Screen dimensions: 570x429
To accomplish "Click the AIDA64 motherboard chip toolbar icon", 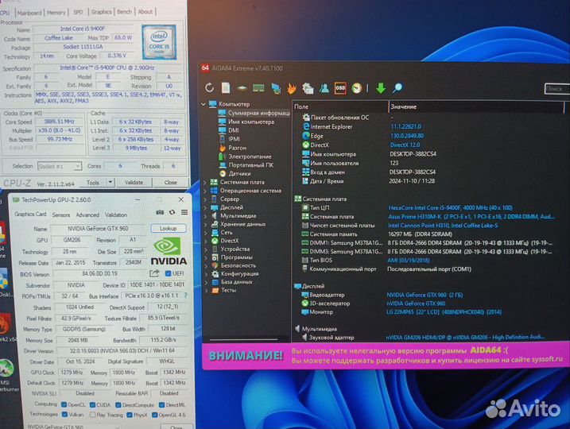I will click(242, 88).
